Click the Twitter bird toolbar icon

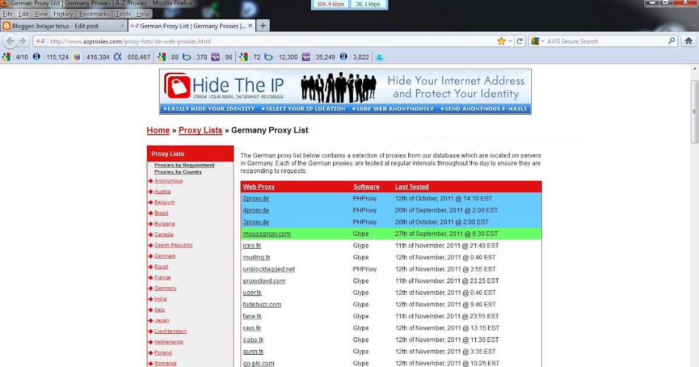click(x=380, y=57)
